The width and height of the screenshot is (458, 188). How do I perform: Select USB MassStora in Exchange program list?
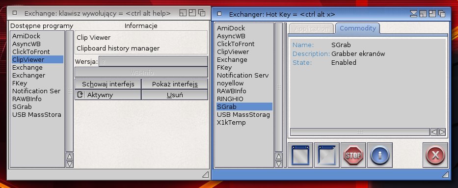click(x=37, y=115)
